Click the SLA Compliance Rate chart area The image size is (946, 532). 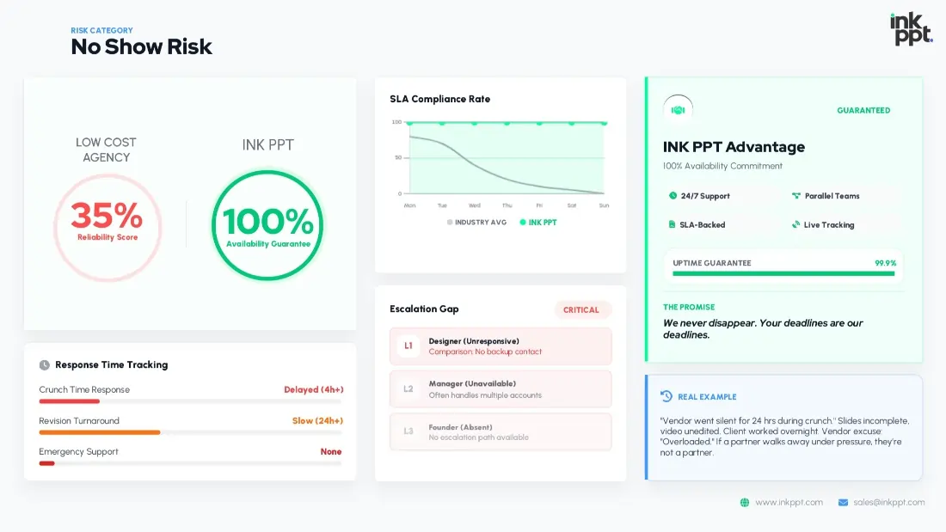click(x=507, y=158)
